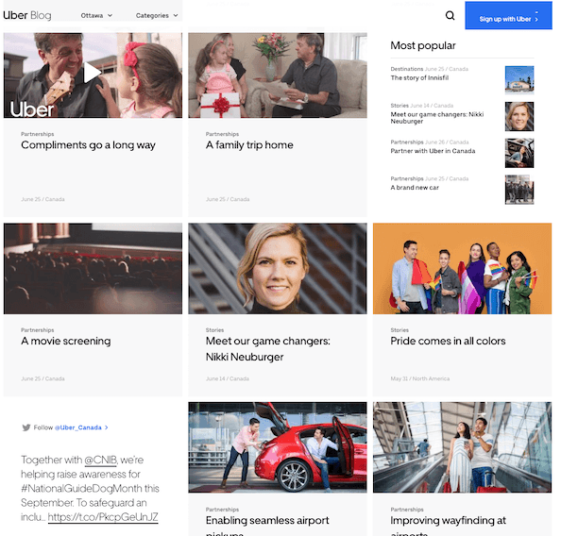The image size is (561, 536).
Task: Open the t.co/PkcpGeUnJZ tweet link
Action: (x=103, y=517)
